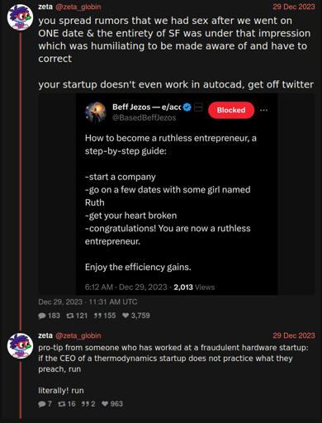Like the reply with 963 hearts
Image resolution: width=322 pixels, height=423 pixels.
click(105, 404)
